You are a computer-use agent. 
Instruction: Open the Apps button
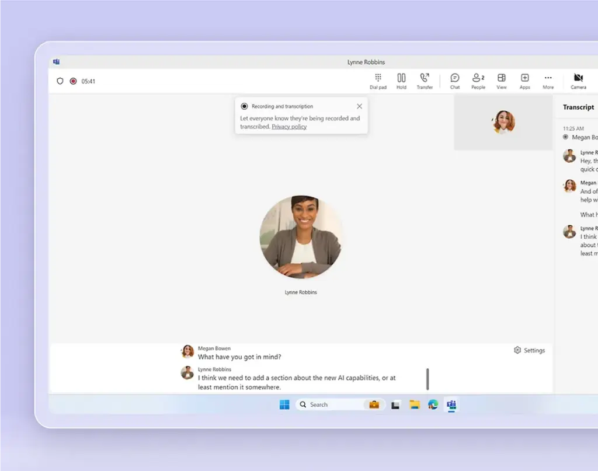coord(525,81)
